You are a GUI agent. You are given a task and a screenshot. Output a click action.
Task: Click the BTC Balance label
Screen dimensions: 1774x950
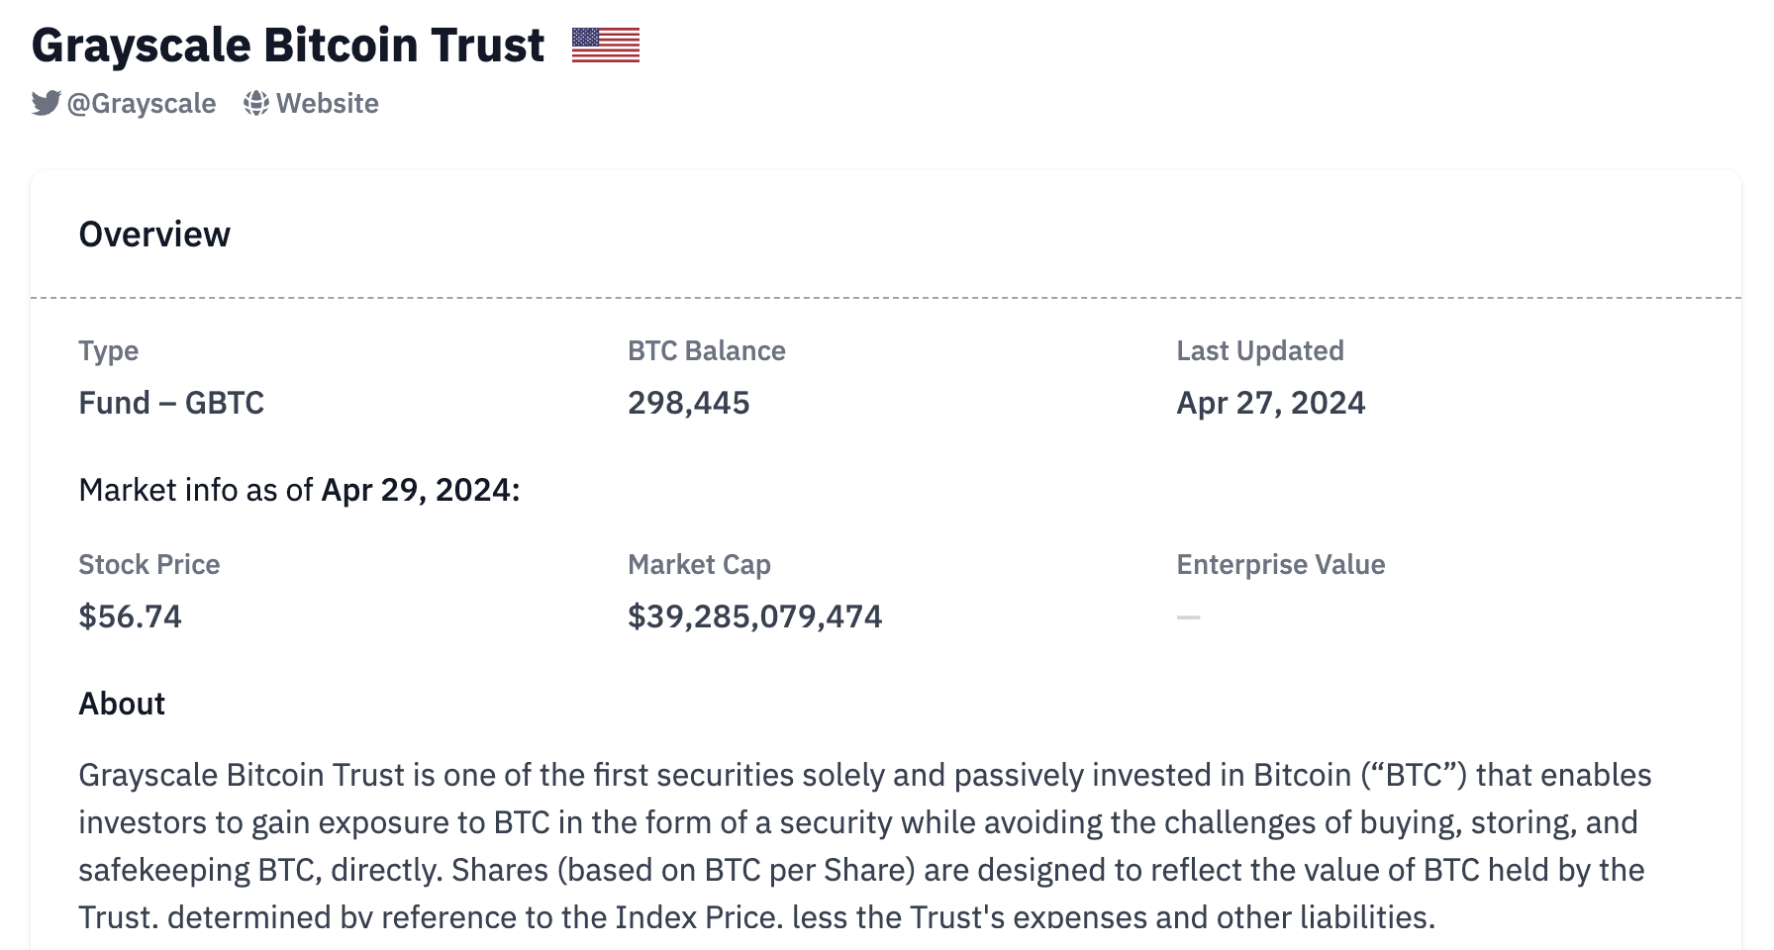click(x=706, y=351)
